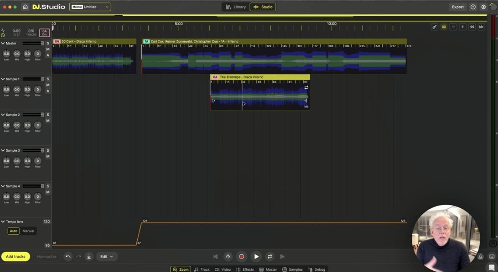Image resolution: width=498 pixels, height=272 pixels.
Task: Click the Add tracks button
Action: pos(16,256)
